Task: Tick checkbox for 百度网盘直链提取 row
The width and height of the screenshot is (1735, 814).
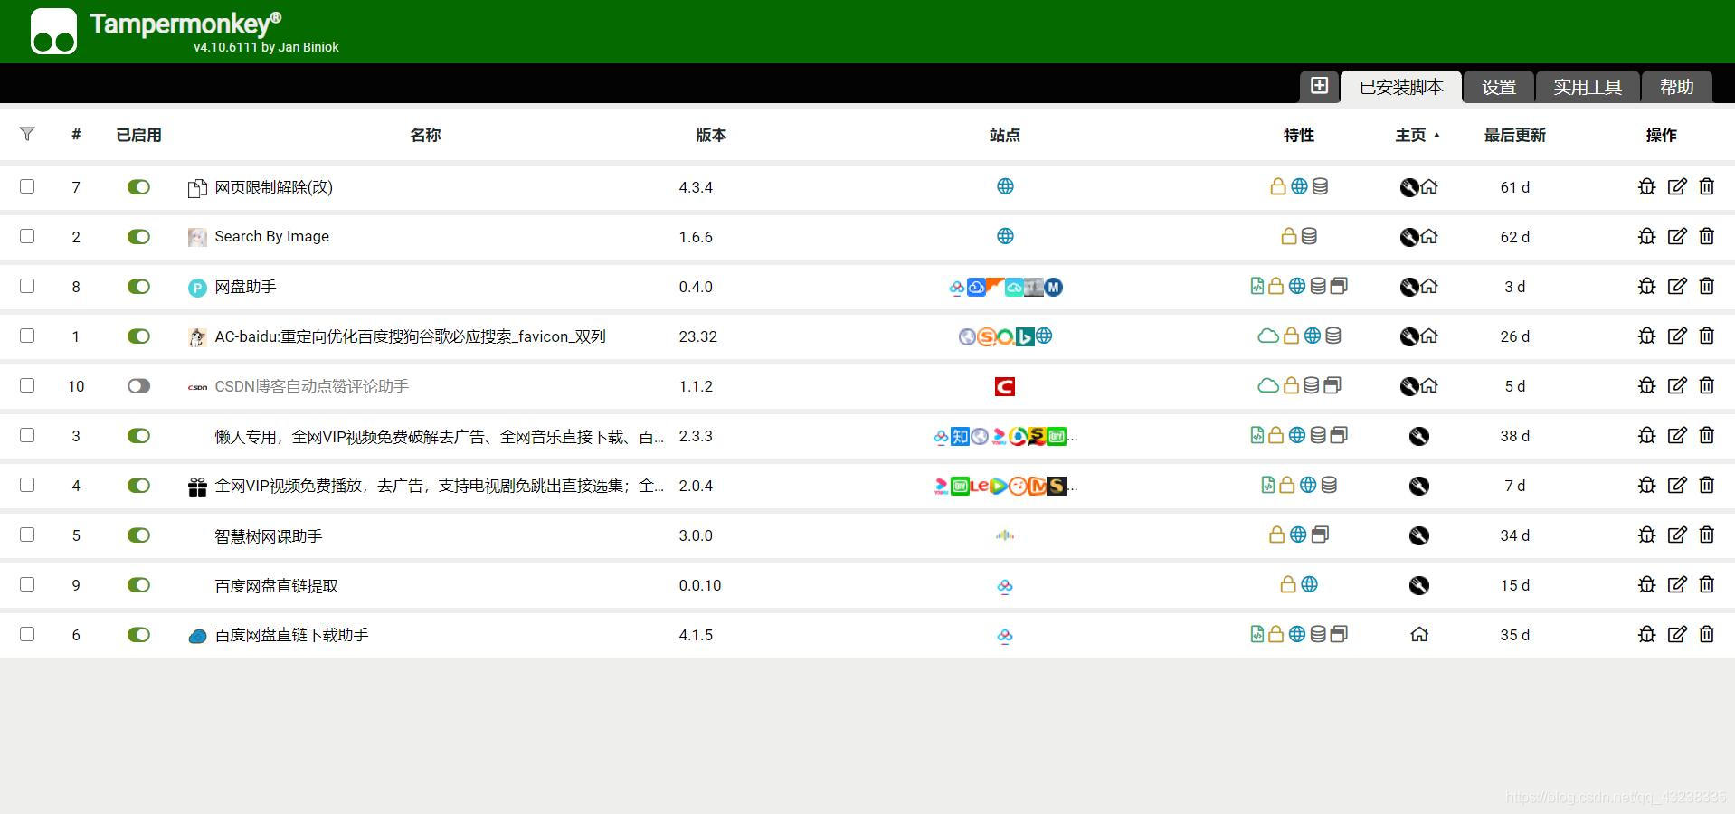Action: (x=27, y=584)
